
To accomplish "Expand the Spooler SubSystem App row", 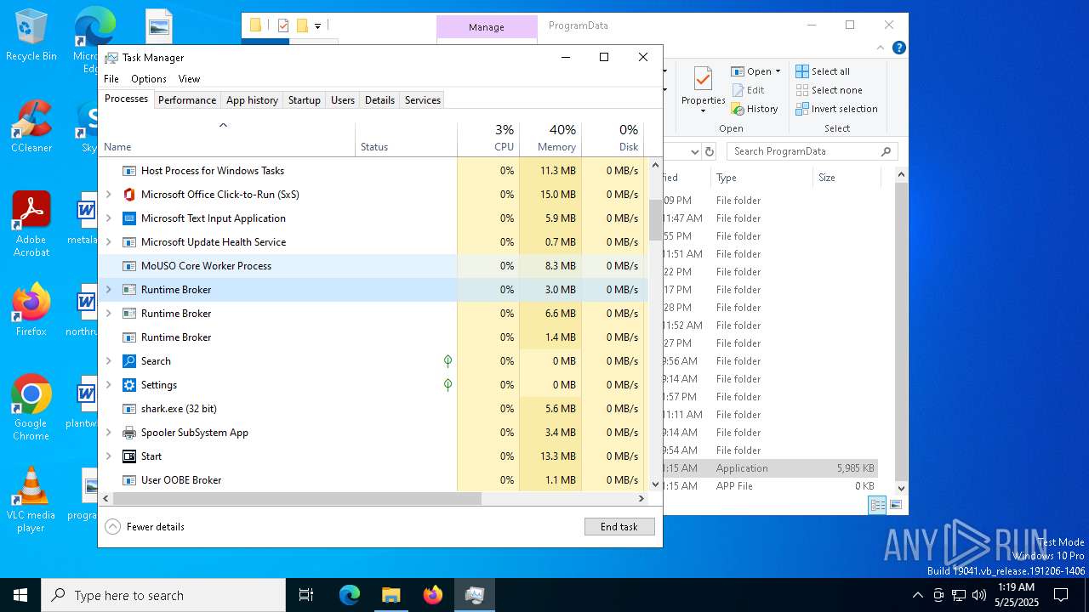I will click(108, 433).
